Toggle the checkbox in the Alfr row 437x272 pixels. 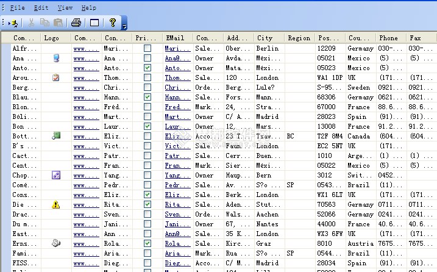(147, 48)
